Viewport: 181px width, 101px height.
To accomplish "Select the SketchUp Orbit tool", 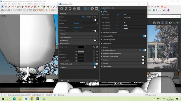I will coord(48,7).
